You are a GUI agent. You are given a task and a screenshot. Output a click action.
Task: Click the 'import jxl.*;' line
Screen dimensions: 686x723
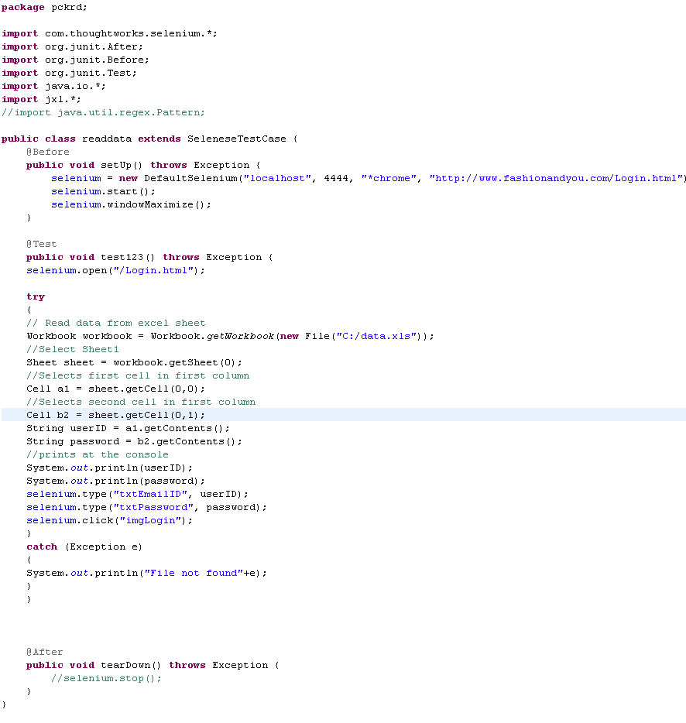pyautogui.click(x=41, y=100)
